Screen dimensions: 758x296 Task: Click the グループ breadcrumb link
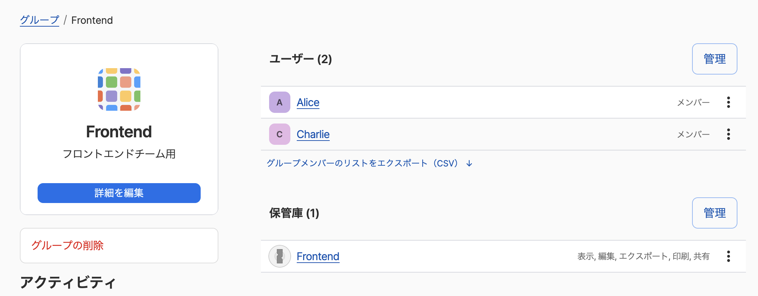point(39,20)
